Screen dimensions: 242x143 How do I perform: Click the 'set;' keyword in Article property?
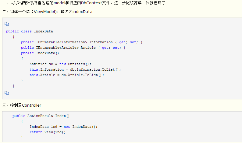pyautogui.click(x=117, y=48)
